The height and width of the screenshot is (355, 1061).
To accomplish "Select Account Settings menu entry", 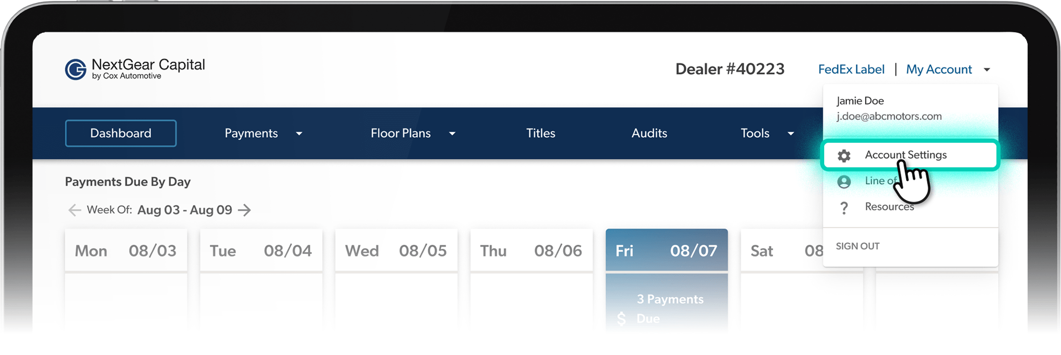I will [x=910, y=155].
